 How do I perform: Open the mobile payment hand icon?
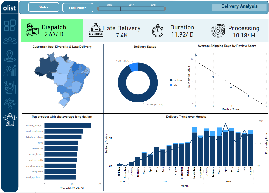[x=9, y=87]
